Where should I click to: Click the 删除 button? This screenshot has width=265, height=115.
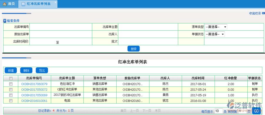(26, 70)
